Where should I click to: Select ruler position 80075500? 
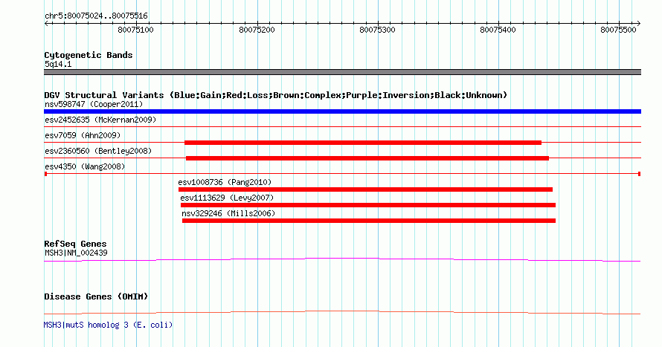tap(618, 30)
